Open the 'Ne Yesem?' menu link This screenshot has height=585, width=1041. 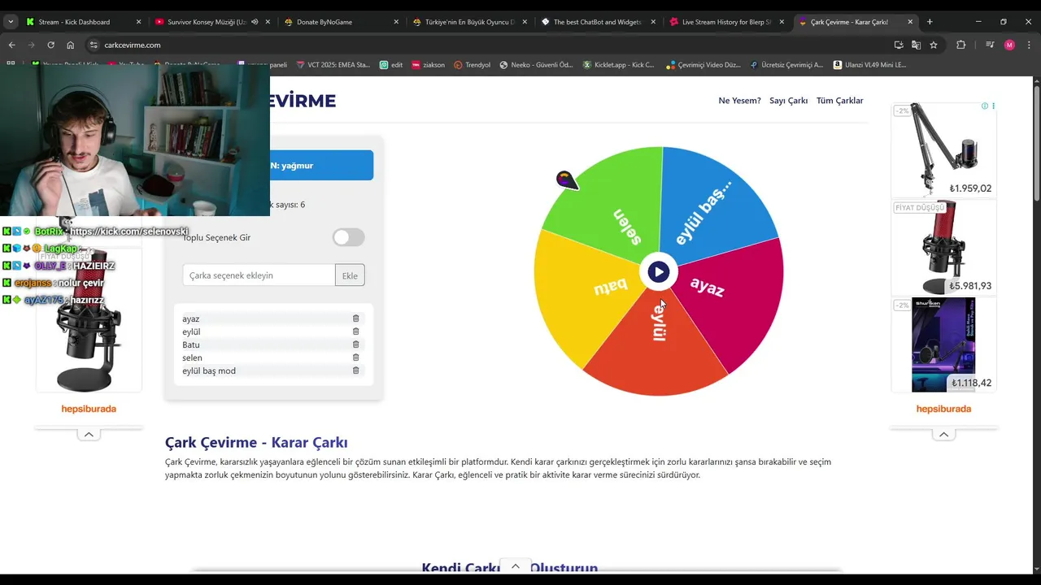[x=739, y=101]
